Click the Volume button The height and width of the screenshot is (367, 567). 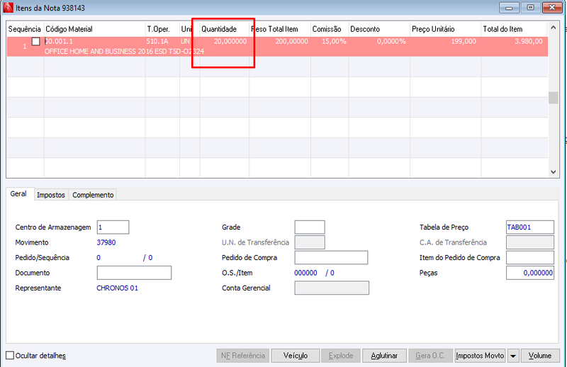pyautogui.click(x=540, y=356)
